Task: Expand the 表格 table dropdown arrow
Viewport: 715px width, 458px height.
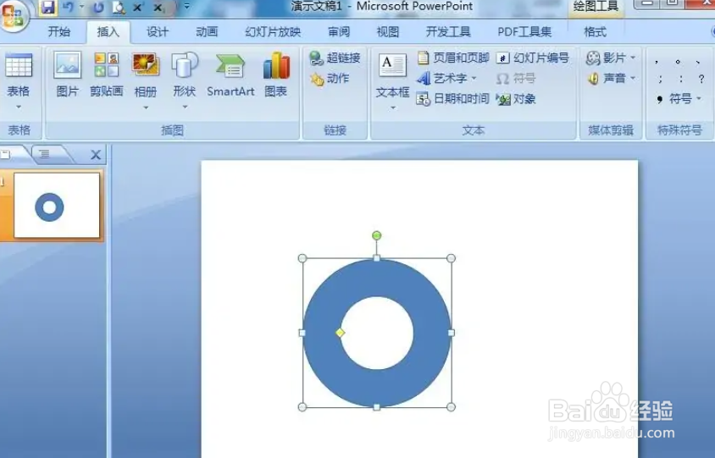Action: (19, 108)
